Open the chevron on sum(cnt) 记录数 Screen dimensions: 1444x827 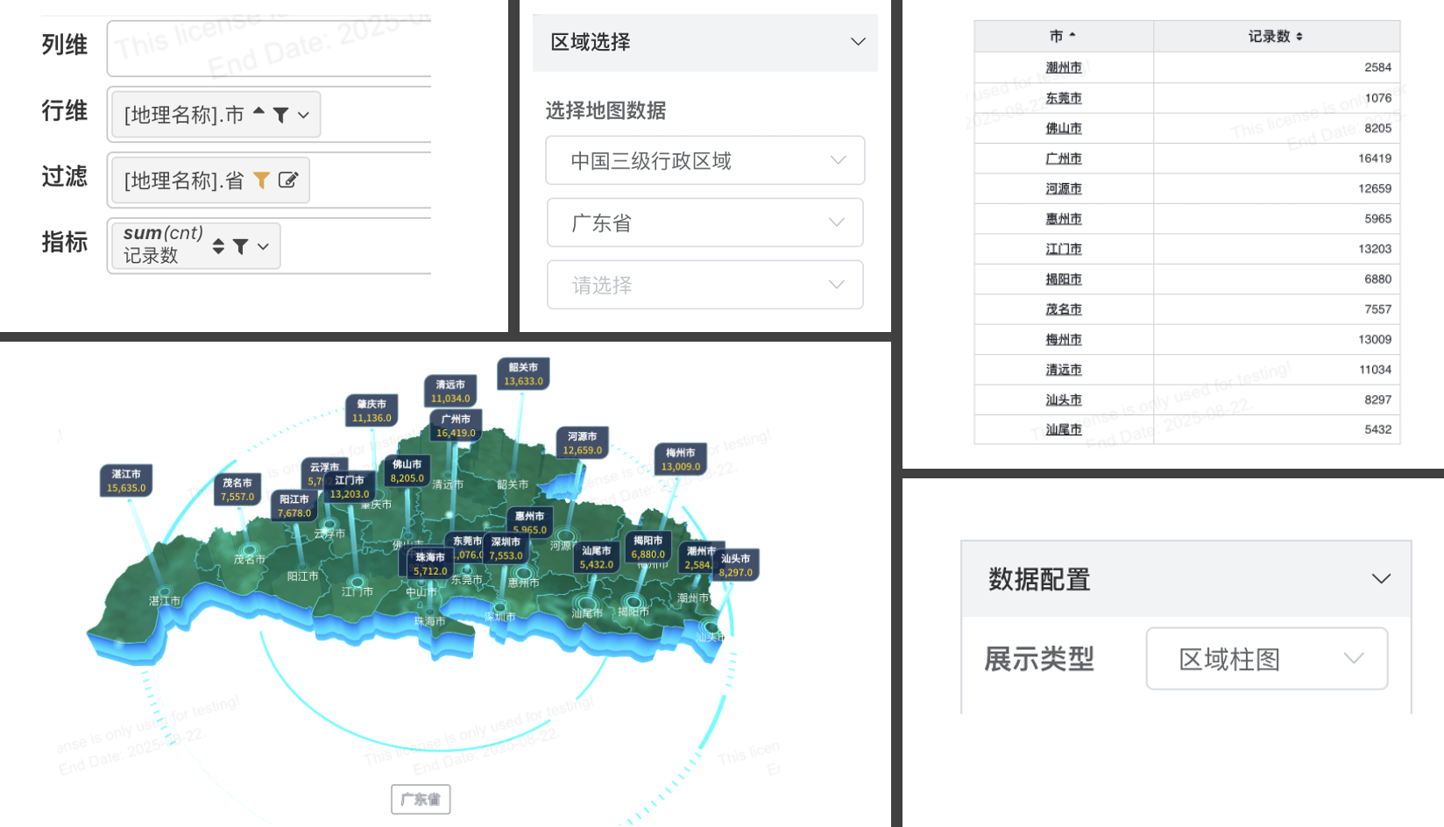point(263,247)
